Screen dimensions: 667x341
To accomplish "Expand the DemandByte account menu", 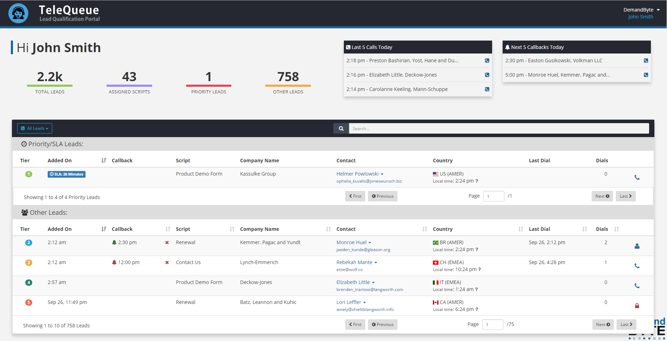I will (x=641, y=10).
